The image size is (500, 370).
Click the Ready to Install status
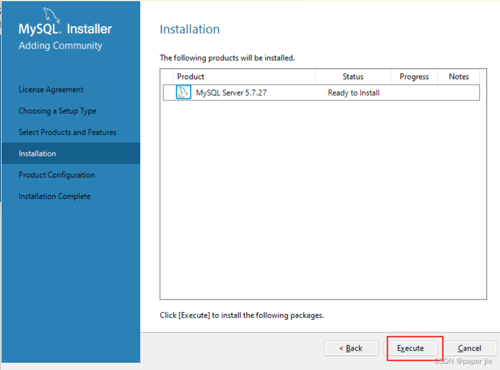click(354, 93)
